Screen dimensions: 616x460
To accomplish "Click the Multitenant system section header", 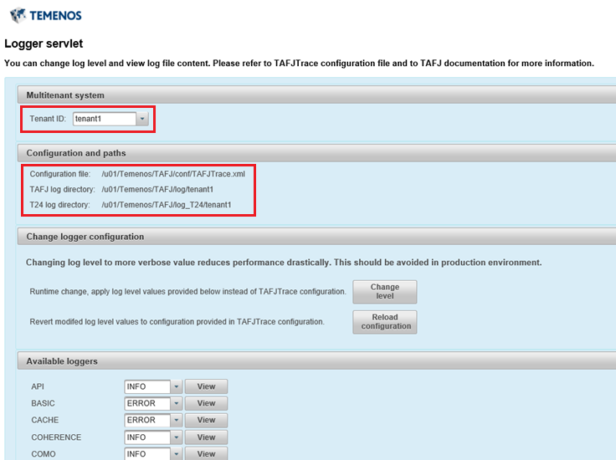I will coord(65,95).
